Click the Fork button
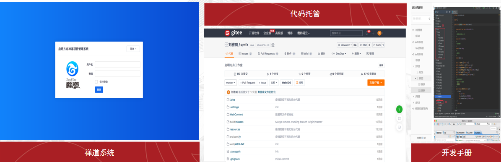The width and height of the screenshot is (501, 162). point(378,45)
